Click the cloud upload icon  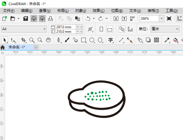[x=42, y=19]
